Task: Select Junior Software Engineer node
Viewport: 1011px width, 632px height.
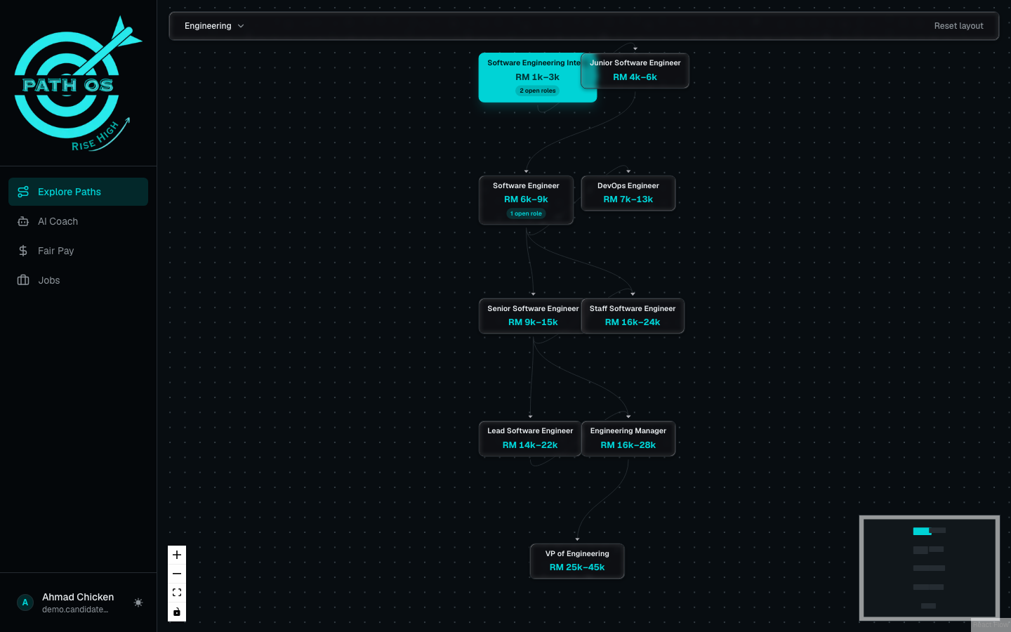Action: pos(635,70)
